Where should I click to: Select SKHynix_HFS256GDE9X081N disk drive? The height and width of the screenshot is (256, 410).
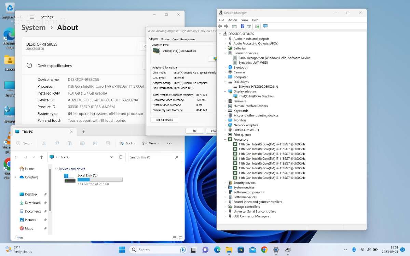258,87
